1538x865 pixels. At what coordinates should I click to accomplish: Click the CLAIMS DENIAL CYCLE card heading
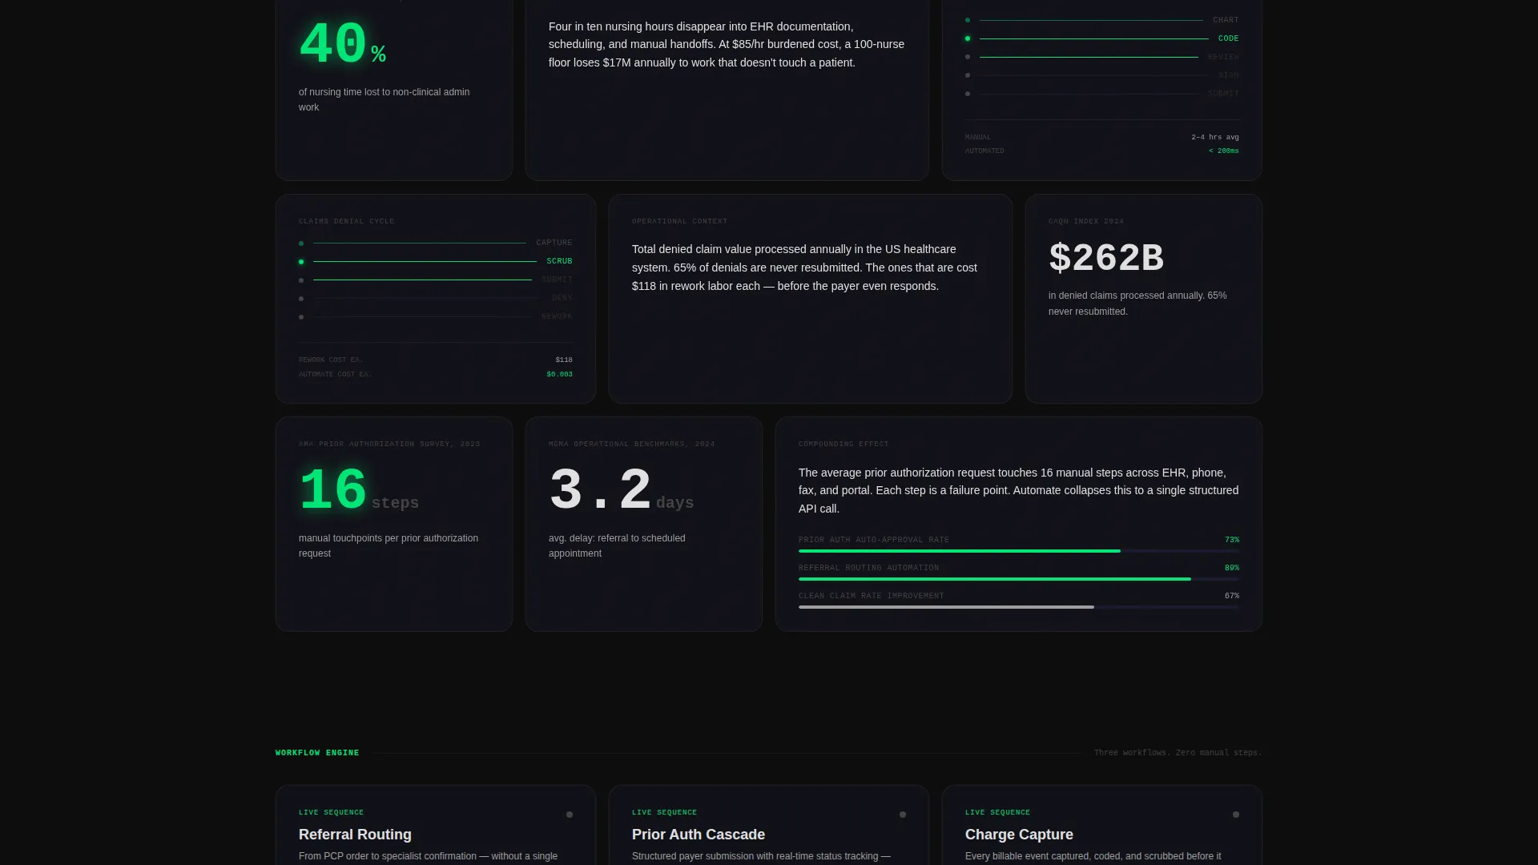click(346, 221)
